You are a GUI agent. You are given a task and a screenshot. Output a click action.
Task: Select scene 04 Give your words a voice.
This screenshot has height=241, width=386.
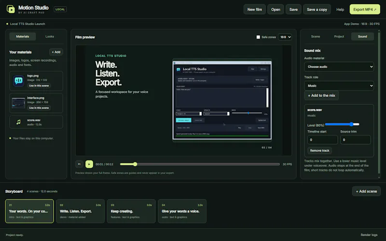click(182, 211)
